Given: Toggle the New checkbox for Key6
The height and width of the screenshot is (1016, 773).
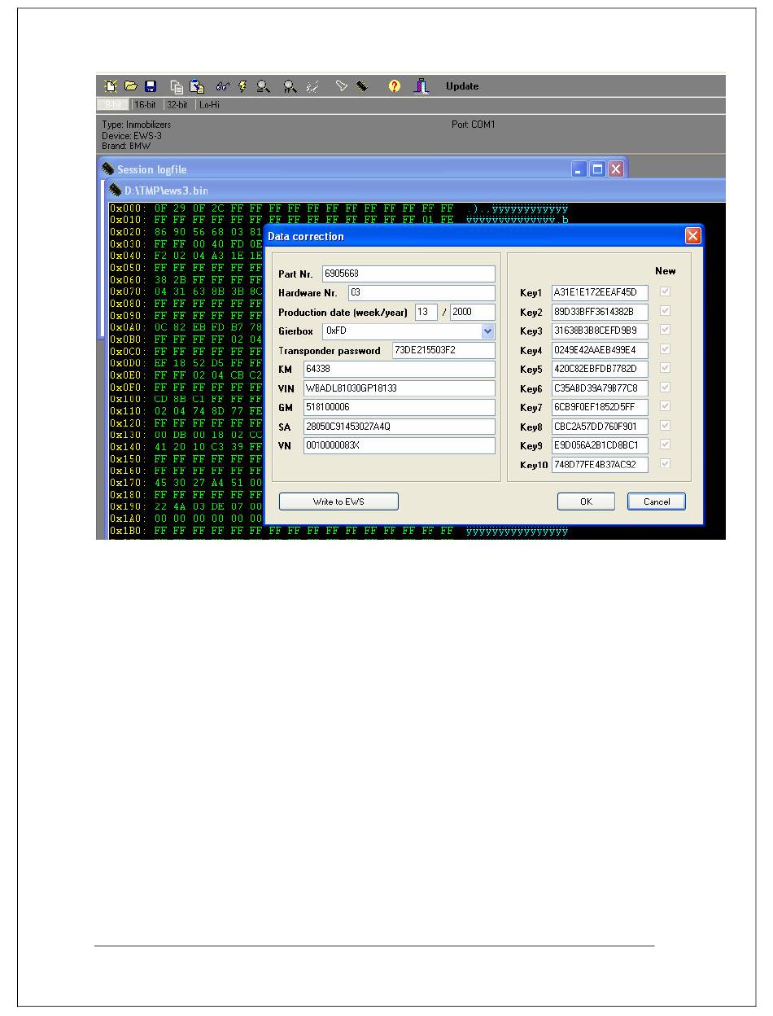Looking at the screenshot, I should coord(665,388).
